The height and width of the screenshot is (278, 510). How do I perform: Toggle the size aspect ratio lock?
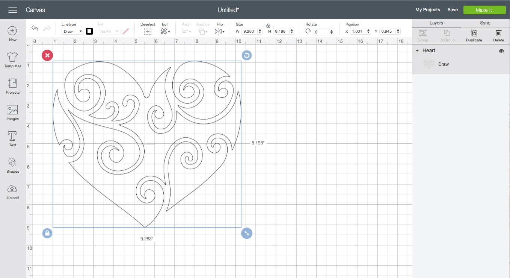point(268,26)
